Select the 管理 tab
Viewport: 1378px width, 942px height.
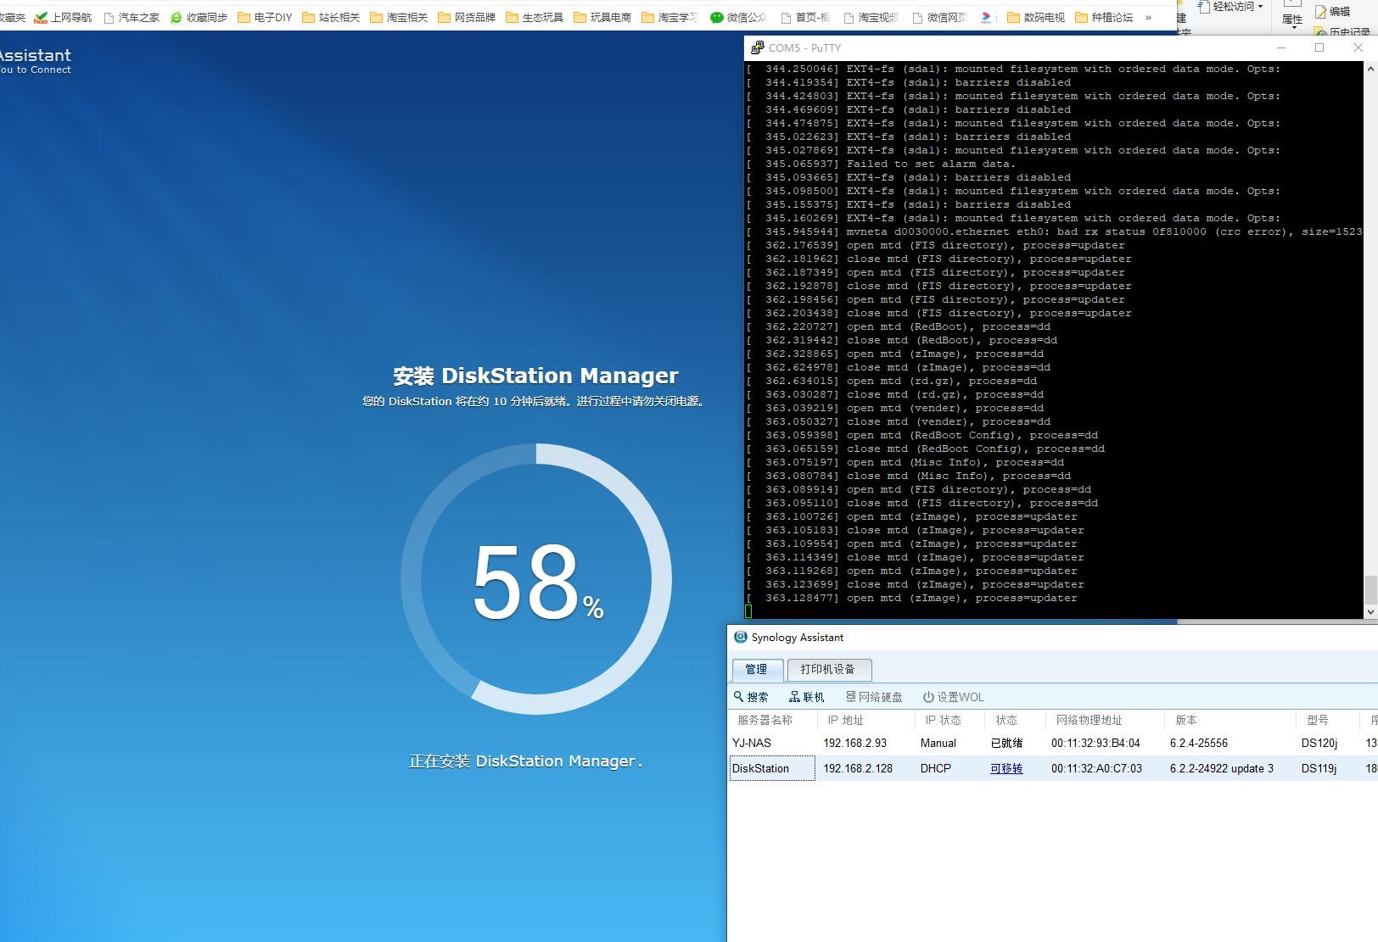click(757, 669)
